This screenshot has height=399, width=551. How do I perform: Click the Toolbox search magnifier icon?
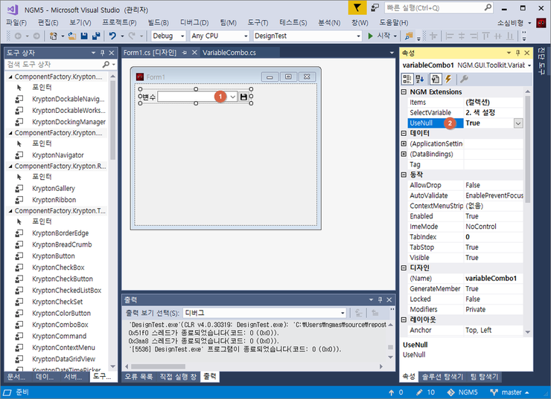[106, 64]
